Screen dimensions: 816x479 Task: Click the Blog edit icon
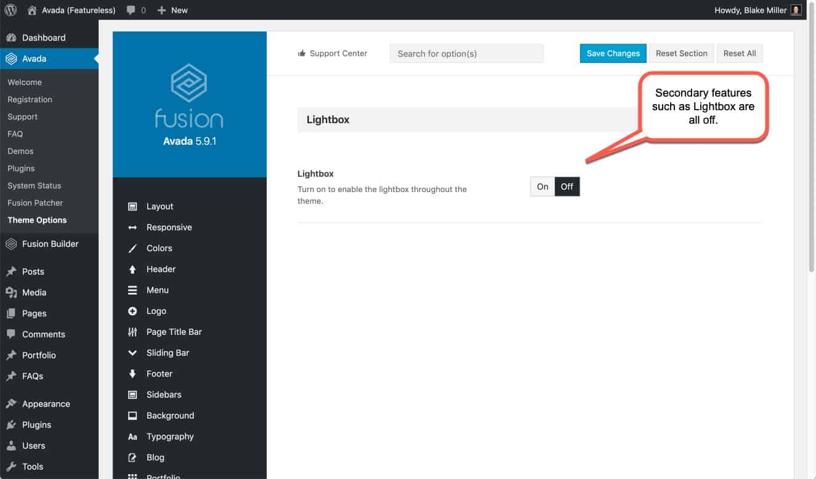coord(132,457)
